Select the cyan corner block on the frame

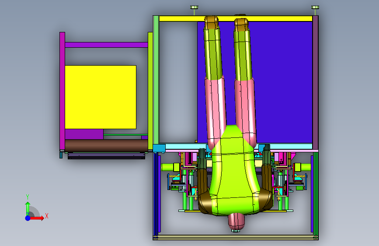[x=159, y=148]
